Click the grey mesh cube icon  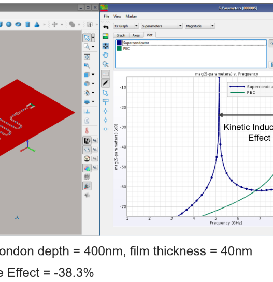coord(87,177)
